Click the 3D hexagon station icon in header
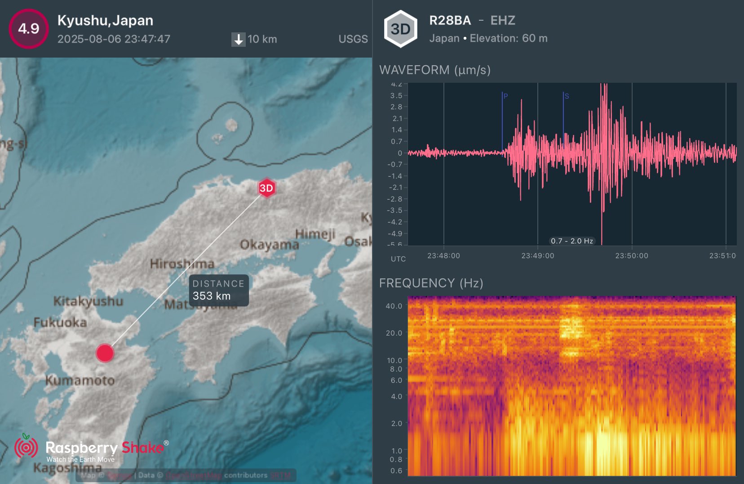 coord(401,29)
